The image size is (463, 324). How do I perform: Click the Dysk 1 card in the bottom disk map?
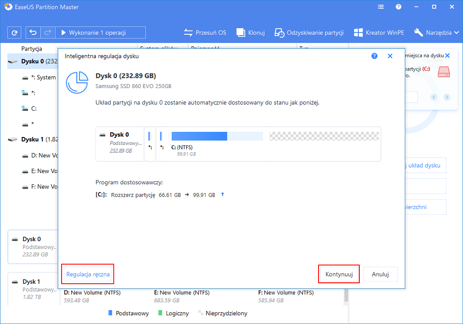(x=33, y=289)
